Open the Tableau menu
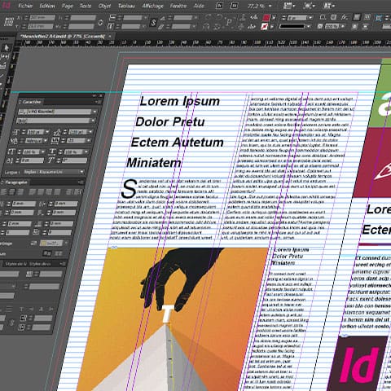 (x=126, y=6)
